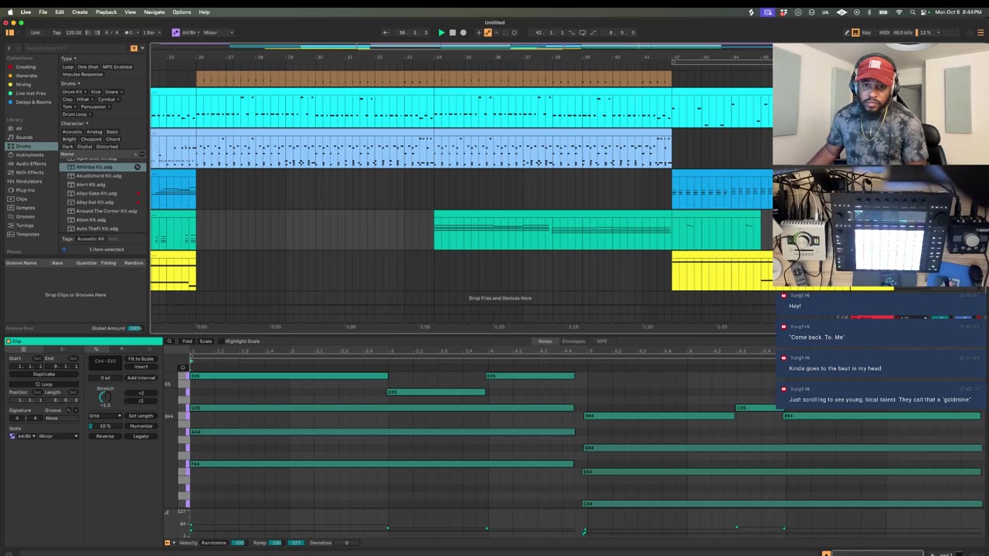
Task: Enable the Acoustic character filter
Action: pos(72,132)
